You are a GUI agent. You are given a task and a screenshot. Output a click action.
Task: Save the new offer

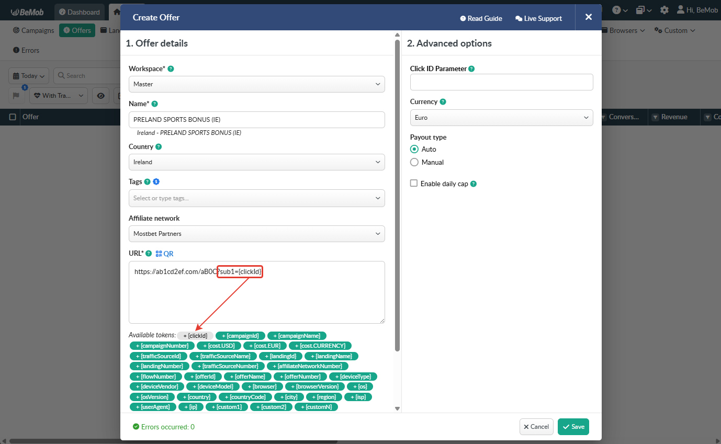(573, 427)
